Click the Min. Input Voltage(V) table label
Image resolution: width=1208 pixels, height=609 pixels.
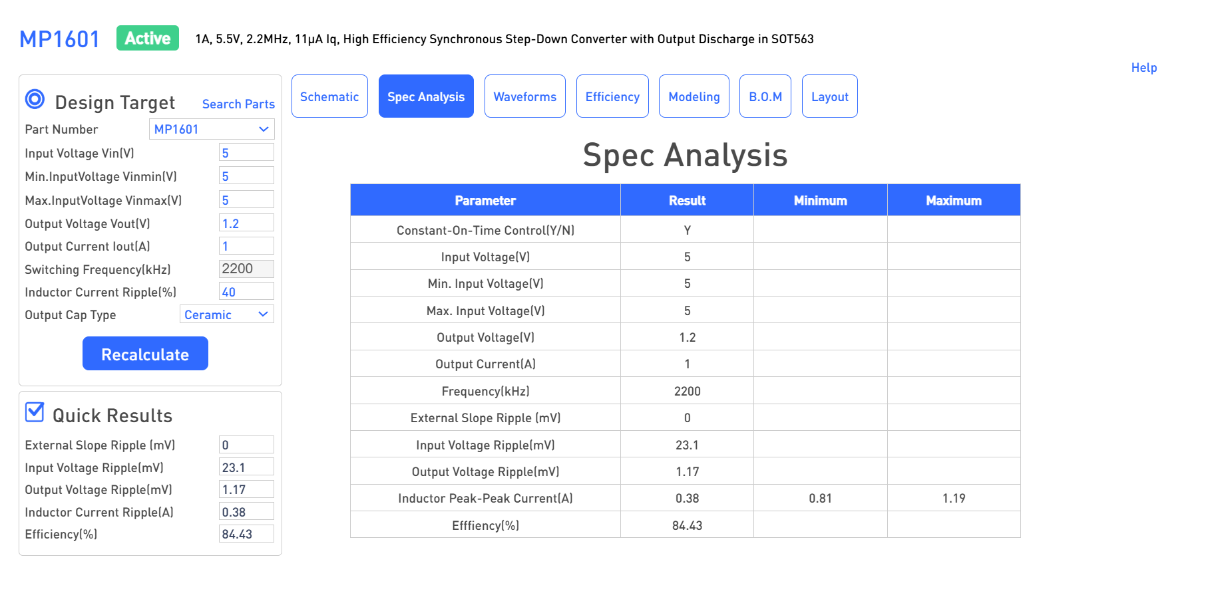pos(485,283)
